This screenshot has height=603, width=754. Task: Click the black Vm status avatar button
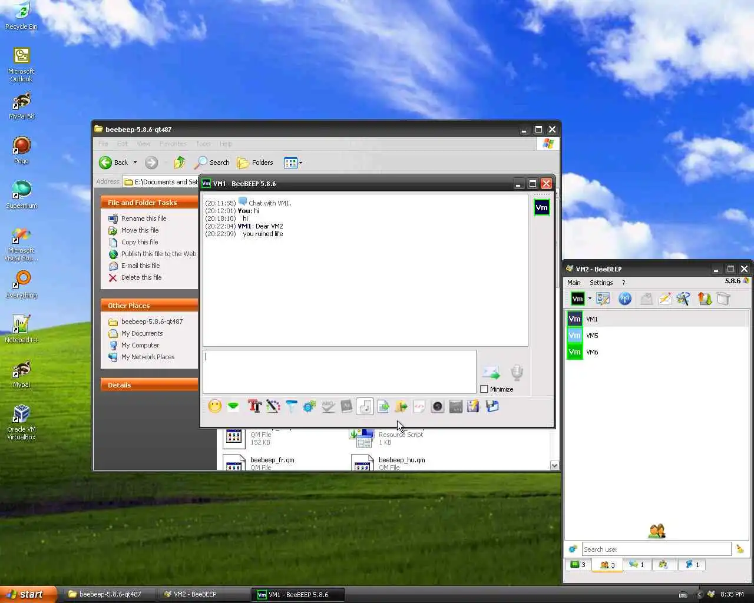tap(578, 299)
